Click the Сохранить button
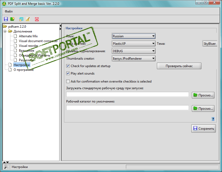Screen dimensions: 222x172 (204, 129)
